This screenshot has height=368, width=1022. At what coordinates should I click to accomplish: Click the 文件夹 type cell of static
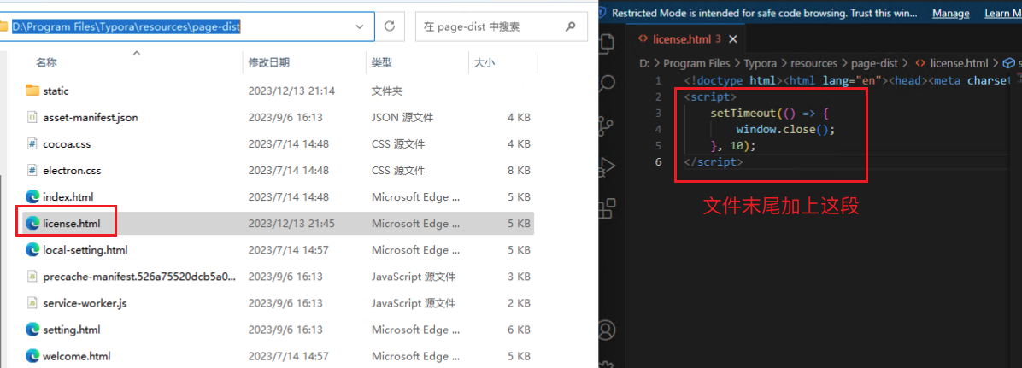point(387,91)
